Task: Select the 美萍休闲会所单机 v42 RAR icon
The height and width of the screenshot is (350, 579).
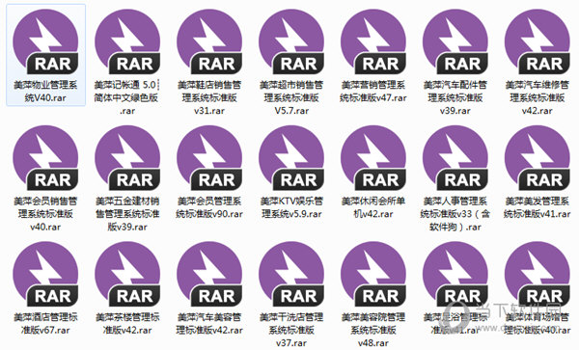Action: [373, 158]
